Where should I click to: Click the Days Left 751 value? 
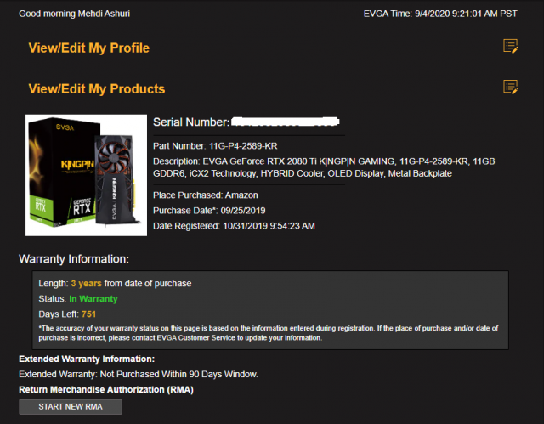[88, 314]
